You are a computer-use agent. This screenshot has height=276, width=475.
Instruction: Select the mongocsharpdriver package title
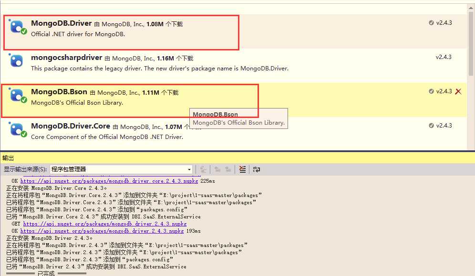tap(67, 58)
